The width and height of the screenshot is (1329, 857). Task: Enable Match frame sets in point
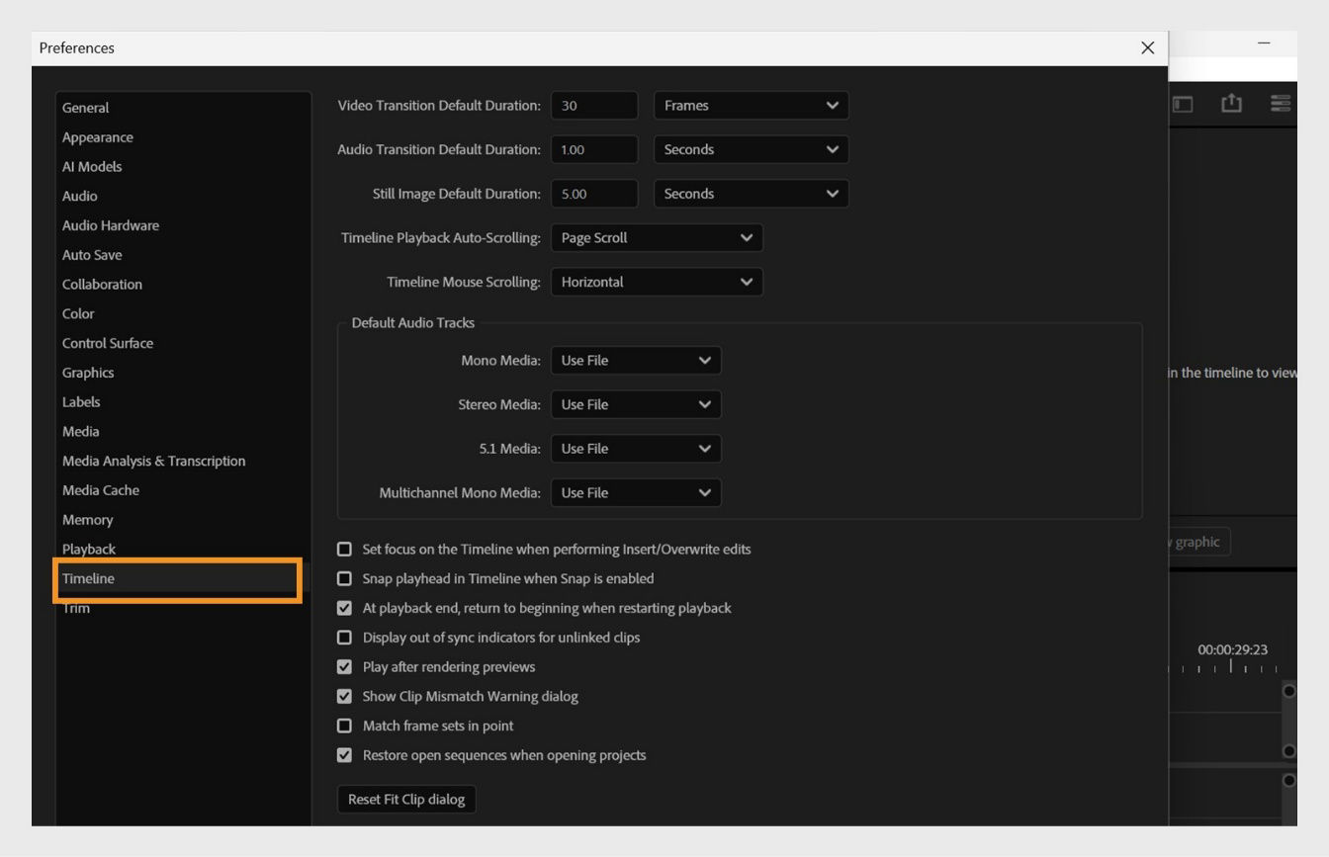coord(344,726)
